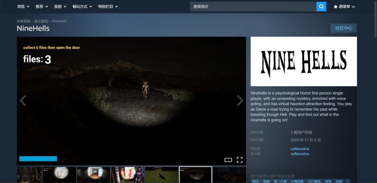Click the blue slideshow progress bar
Image resolution: width=377 pixels, height=183 pixels.
pyautogui.click(x=38, y=159)
